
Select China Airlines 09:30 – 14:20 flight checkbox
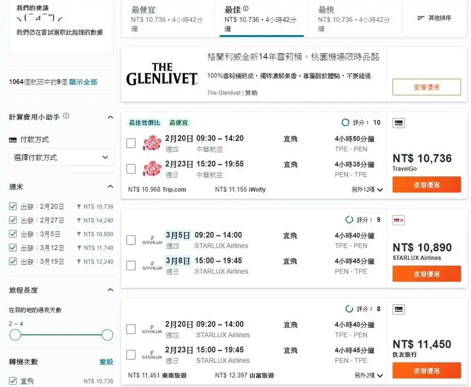click(x=131, y=143)
